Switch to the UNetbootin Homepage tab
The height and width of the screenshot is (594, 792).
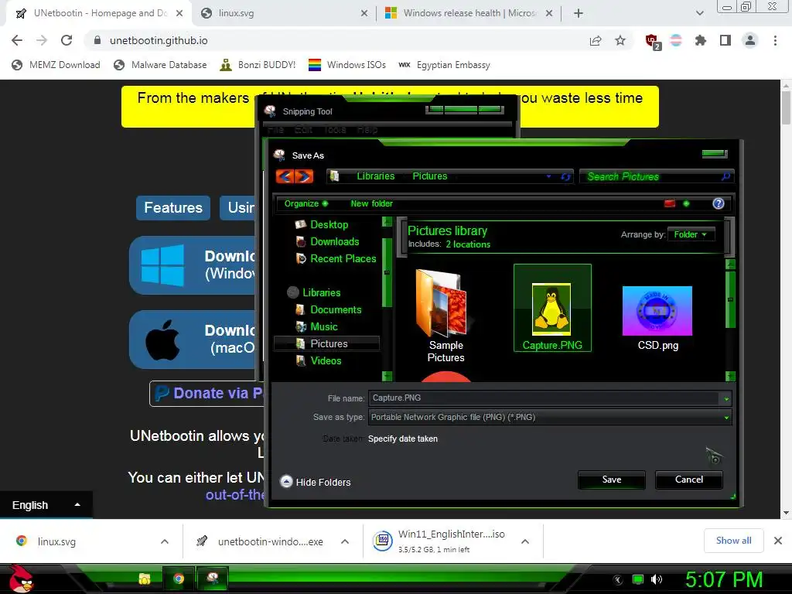pos(99,13)
